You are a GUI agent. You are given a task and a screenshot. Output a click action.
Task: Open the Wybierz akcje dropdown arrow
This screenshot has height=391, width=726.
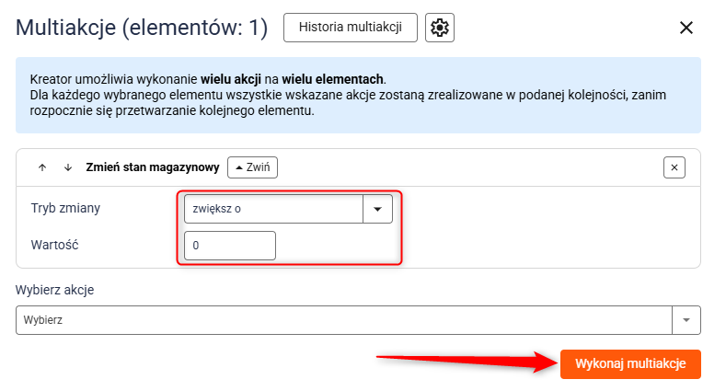[x=686, y=320]
